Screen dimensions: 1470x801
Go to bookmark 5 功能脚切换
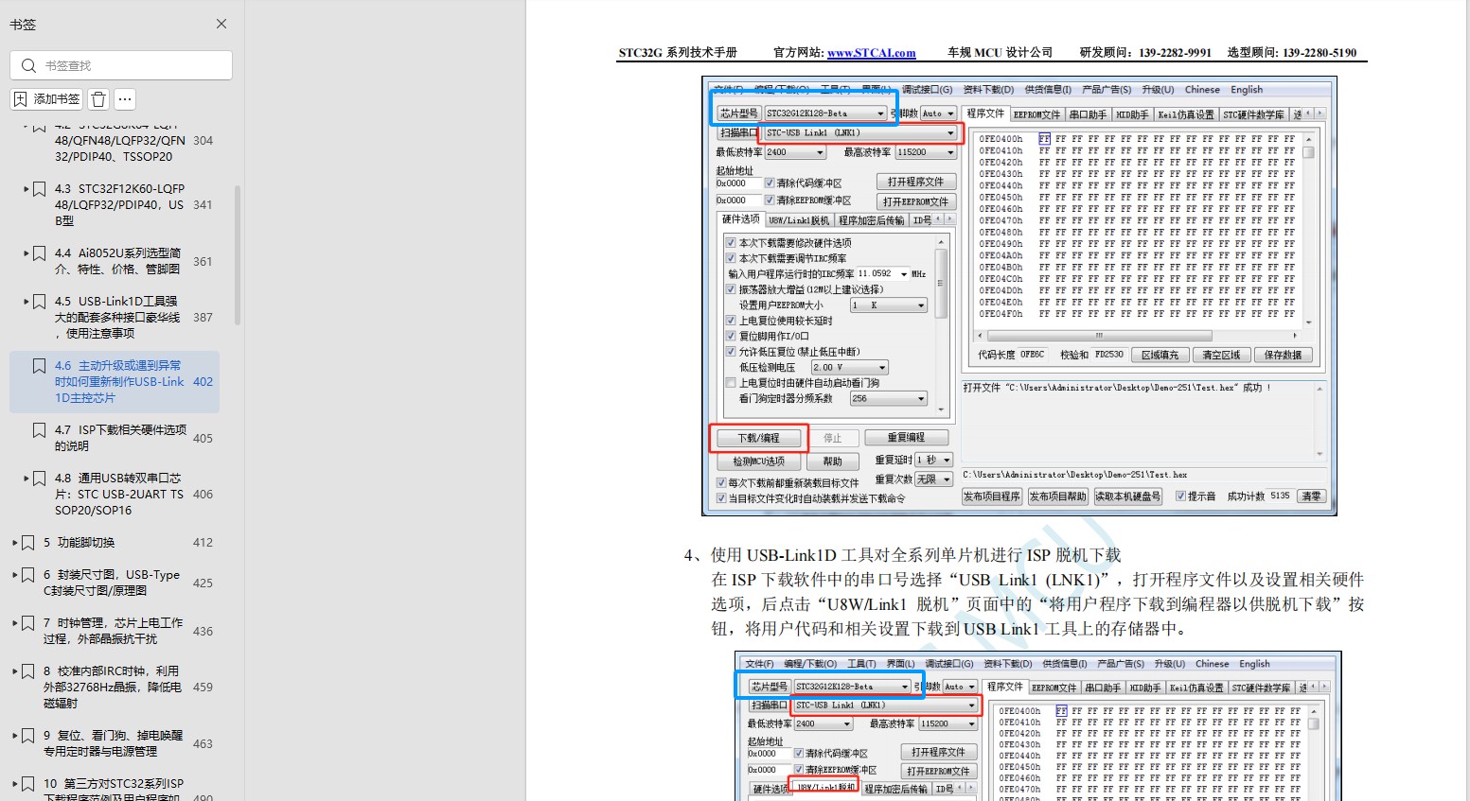(x=79, y=543)
